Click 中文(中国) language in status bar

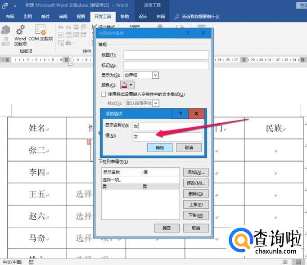click(12, 262)
